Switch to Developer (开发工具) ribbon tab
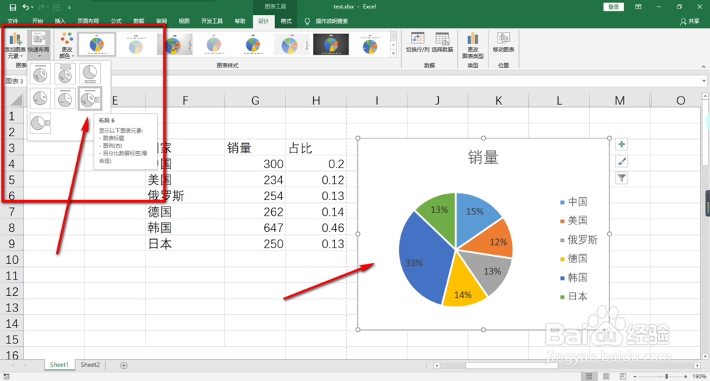This screenshot has width=710, height=381. click(x=212, y=21)
